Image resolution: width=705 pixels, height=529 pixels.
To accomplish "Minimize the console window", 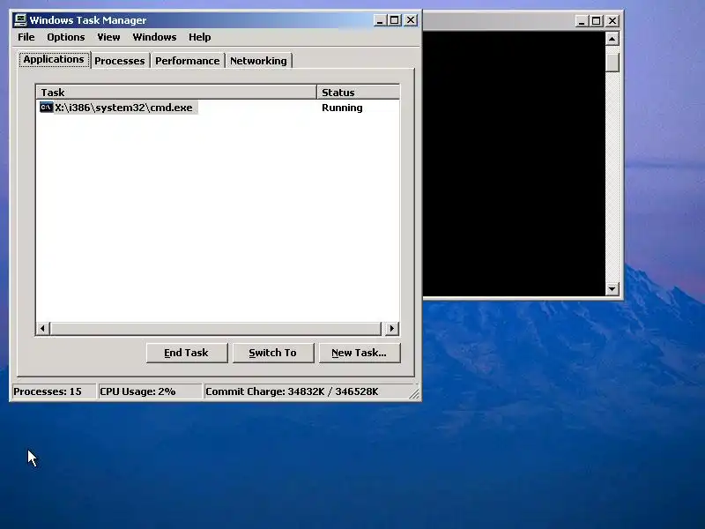I will [582, 20].
